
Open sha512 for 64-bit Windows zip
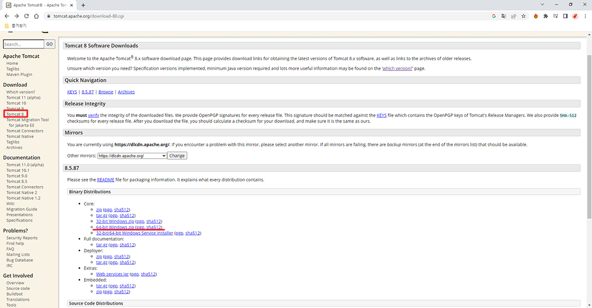point(154,227)
